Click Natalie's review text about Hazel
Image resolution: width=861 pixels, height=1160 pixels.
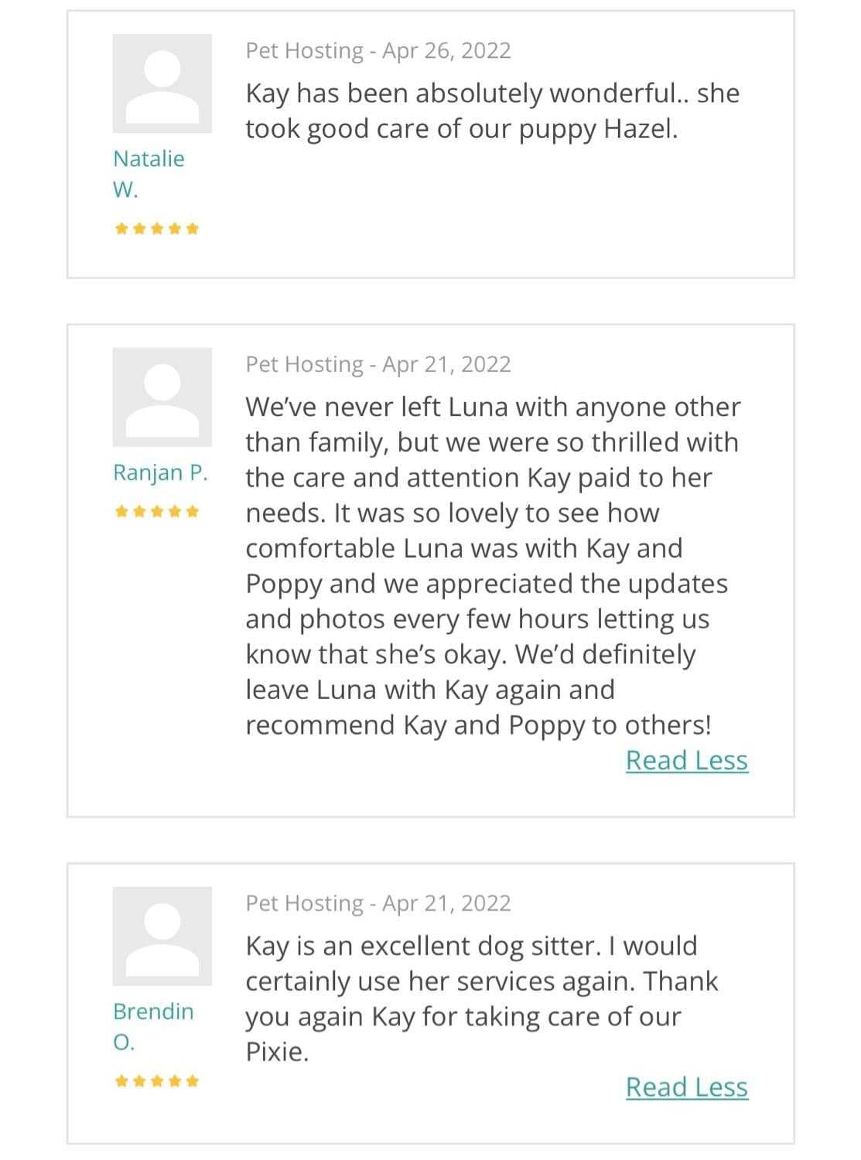click(x=492, y=111)
